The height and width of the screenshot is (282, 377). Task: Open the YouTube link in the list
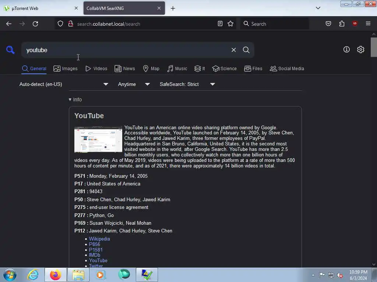(x=98, y=260)
